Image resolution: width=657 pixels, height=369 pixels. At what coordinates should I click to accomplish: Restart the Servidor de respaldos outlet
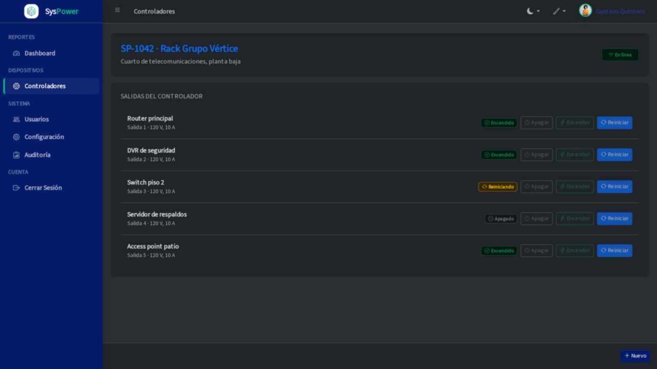point(614,219)
